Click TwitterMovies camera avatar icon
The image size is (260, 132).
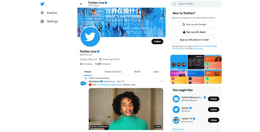pos(176,99)
